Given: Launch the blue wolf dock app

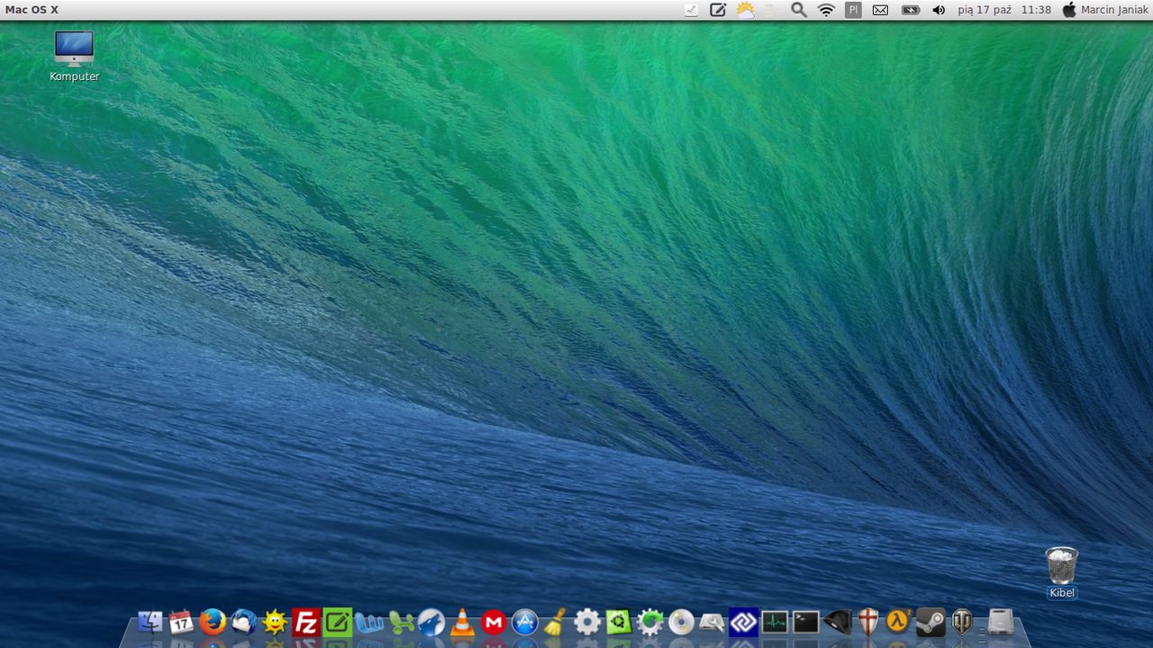Looking at the screenshot, I should [x=431, y=622].
